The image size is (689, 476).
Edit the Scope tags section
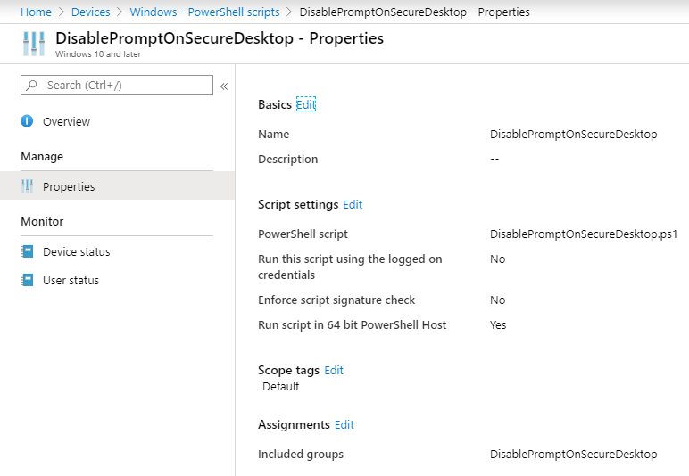[x=334, y=370]
